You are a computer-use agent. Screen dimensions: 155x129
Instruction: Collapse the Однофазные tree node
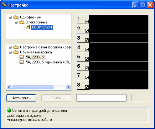[x=10, y=17]
